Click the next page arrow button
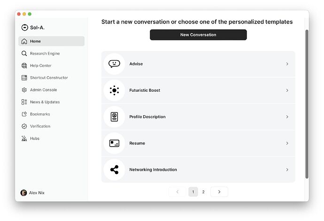This screenshot has width=324, height=221. point(219,192)
